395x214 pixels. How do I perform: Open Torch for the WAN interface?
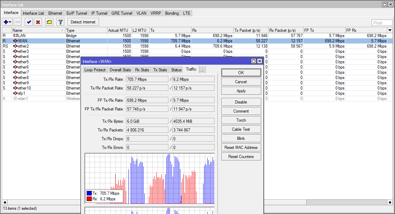(x=241, y=120)
